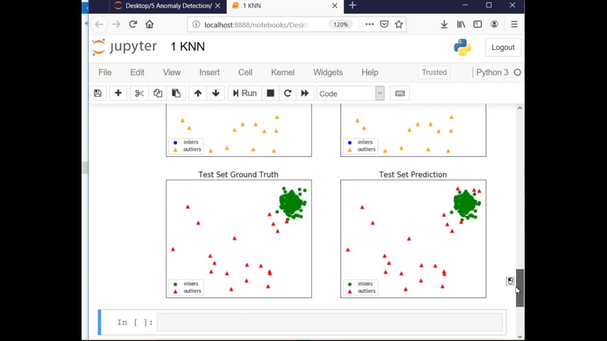The height and width of the screenshot is (341, 607).
Task: Open the cell type Code dropdown
Action: coord(350,93)
